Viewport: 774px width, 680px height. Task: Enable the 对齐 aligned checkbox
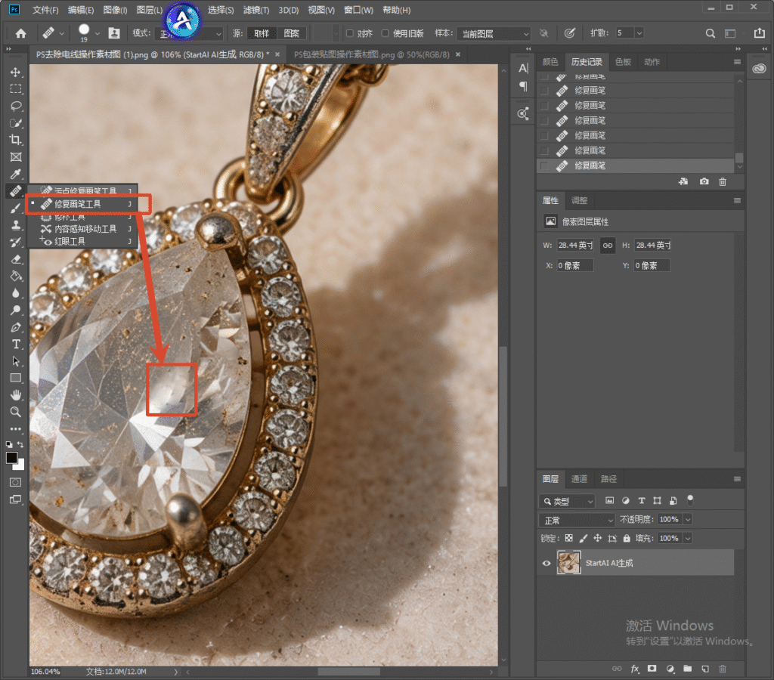(x=349, y=33)
